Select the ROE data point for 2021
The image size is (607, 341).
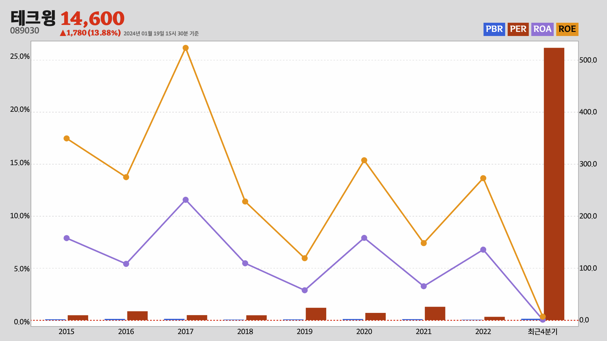(x=424, y=243)
